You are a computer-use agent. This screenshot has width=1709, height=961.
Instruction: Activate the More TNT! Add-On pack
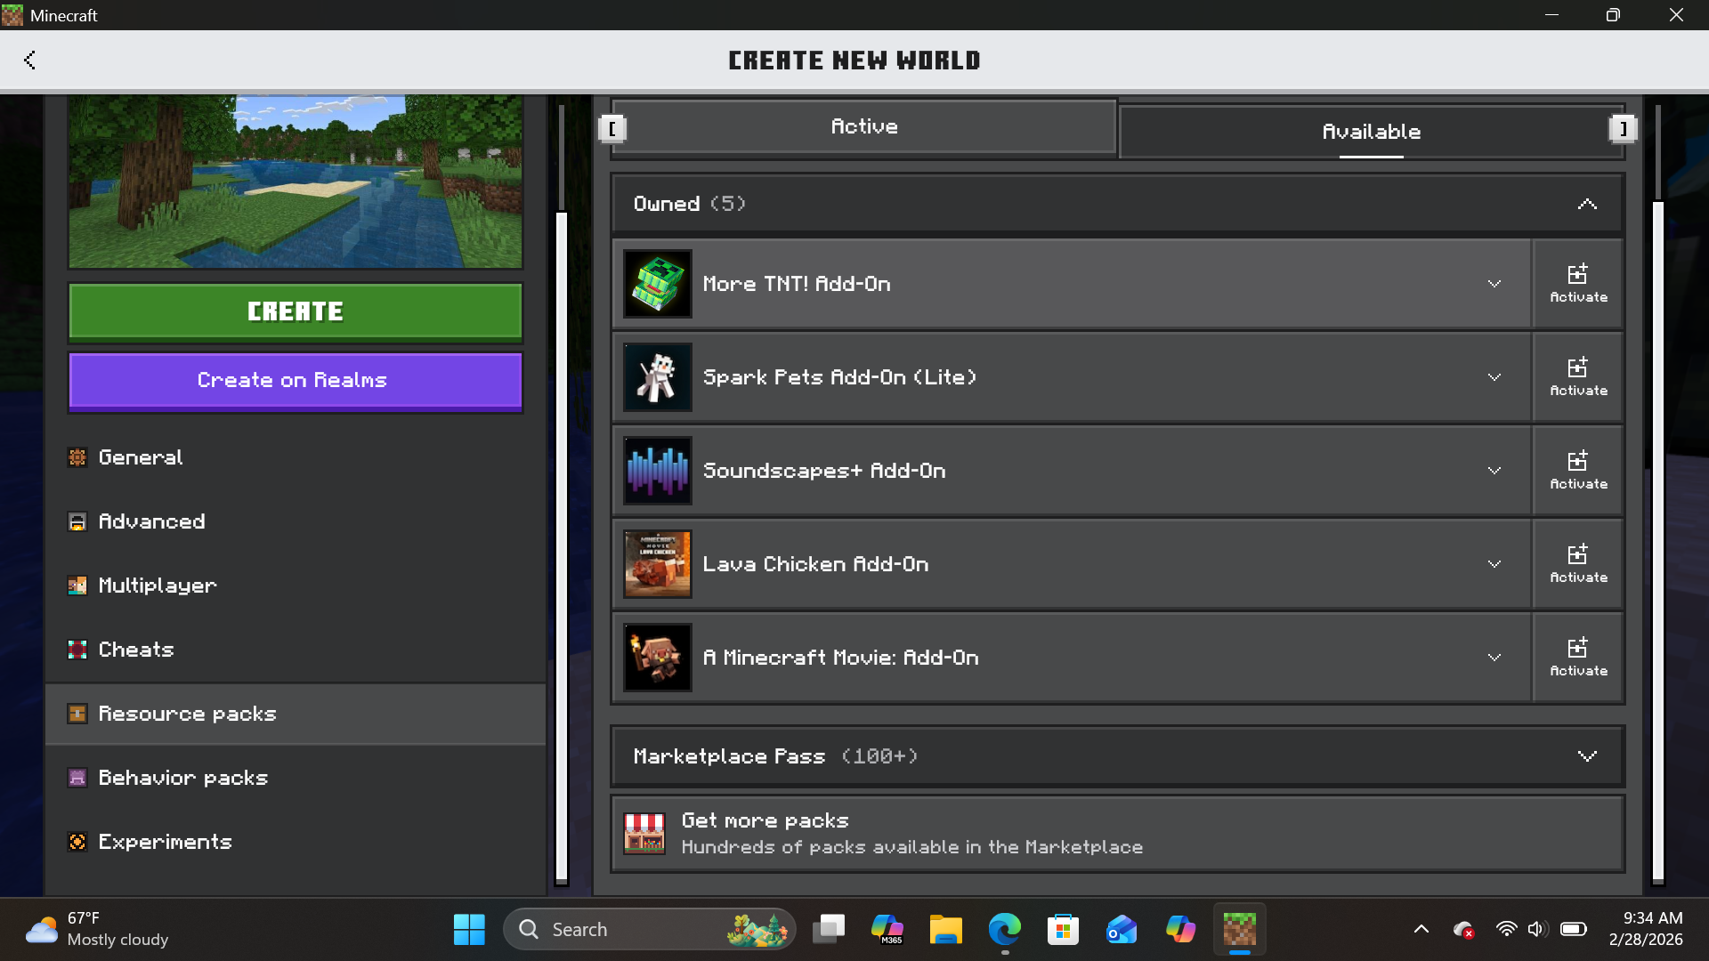point(1577,284)
